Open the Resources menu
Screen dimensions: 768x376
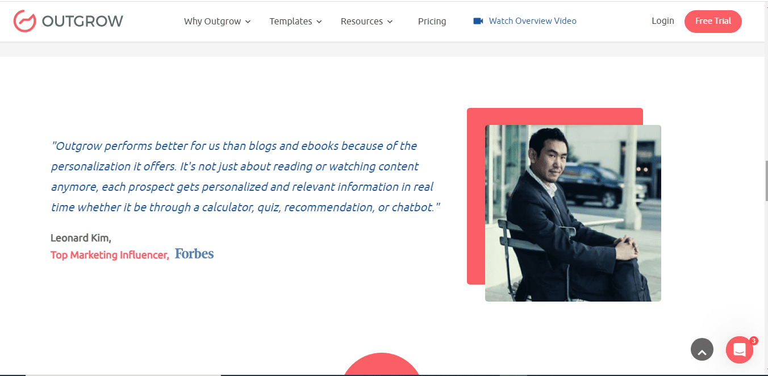coord(361,22)
